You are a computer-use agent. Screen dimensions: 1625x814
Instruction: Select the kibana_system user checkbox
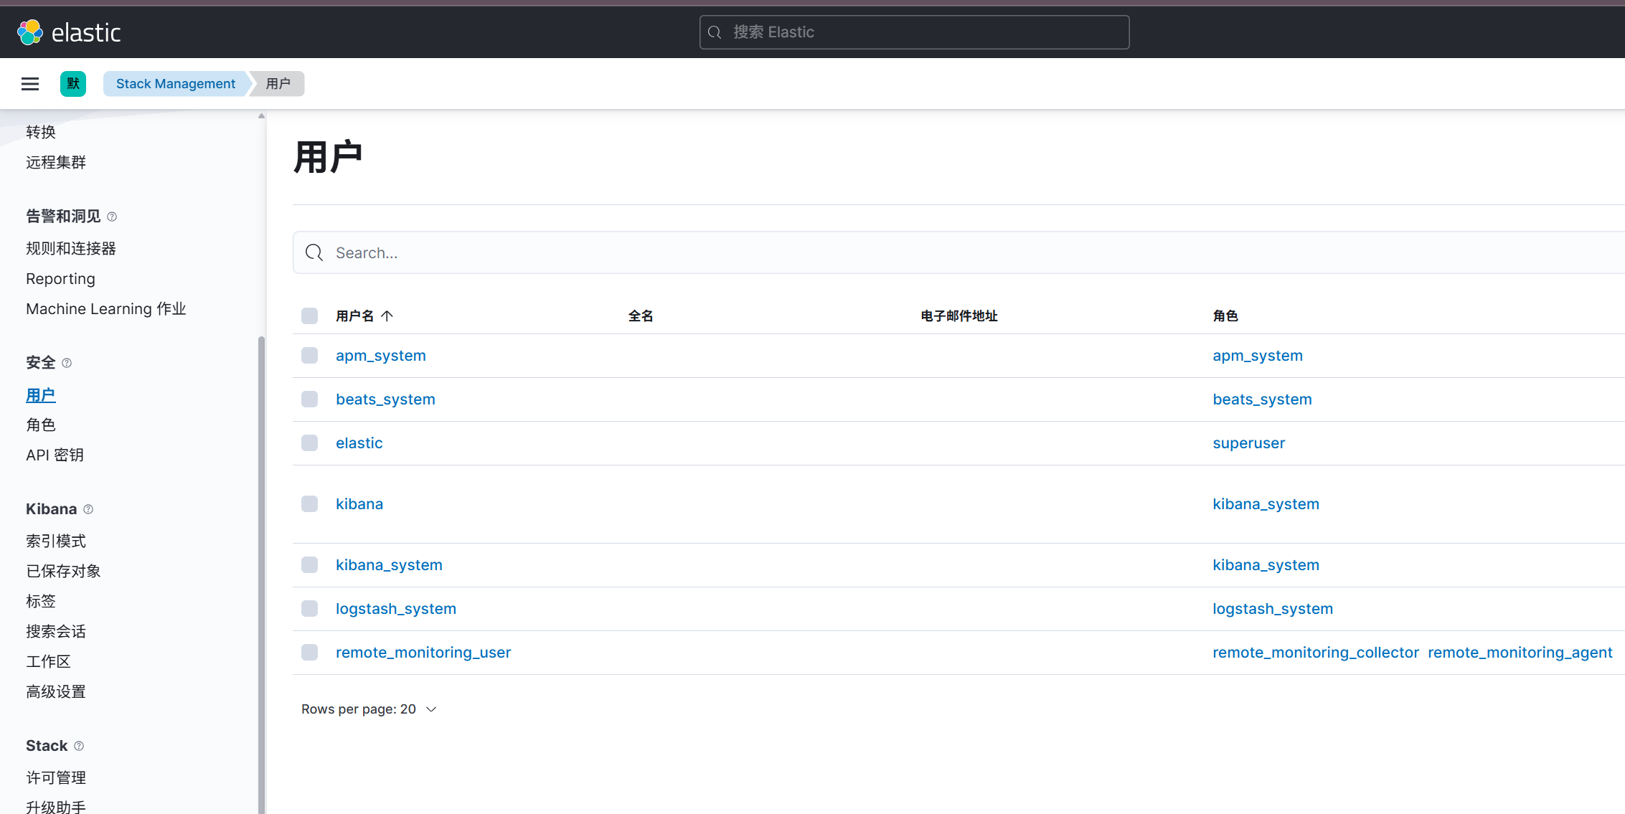pyautogui.click(x=309, y=565)
